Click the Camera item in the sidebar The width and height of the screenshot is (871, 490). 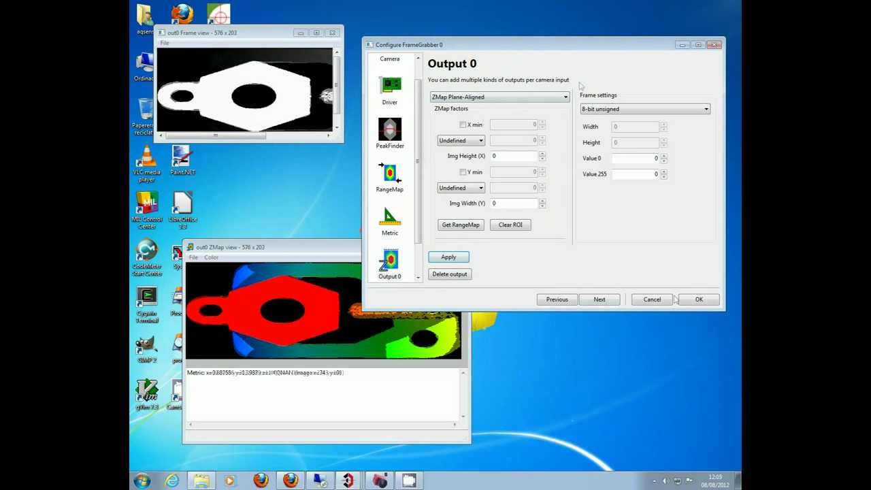coord(390,59)
